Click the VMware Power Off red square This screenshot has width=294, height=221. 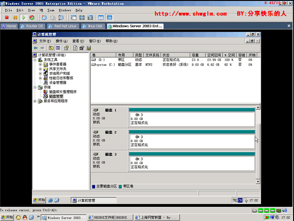point(7,18)
